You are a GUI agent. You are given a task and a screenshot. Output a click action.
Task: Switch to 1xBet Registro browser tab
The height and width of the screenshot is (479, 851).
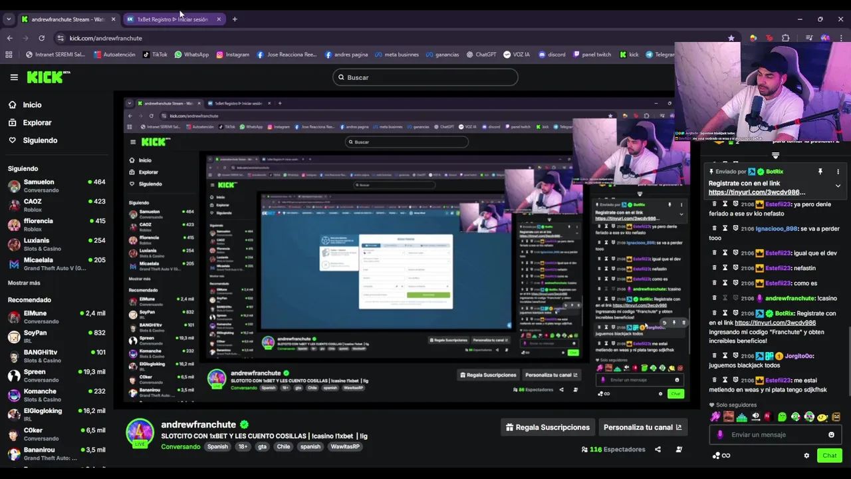[174, 19]
